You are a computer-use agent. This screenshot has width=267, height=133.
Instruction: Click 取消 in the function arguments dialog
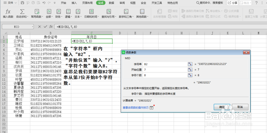240,107
